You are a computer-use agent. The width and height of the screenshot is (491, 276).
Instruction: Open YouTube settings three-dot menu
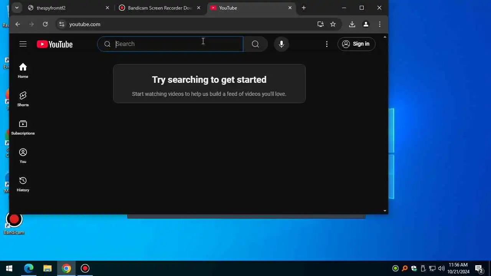pyautogui.click(x=327, y=44)
